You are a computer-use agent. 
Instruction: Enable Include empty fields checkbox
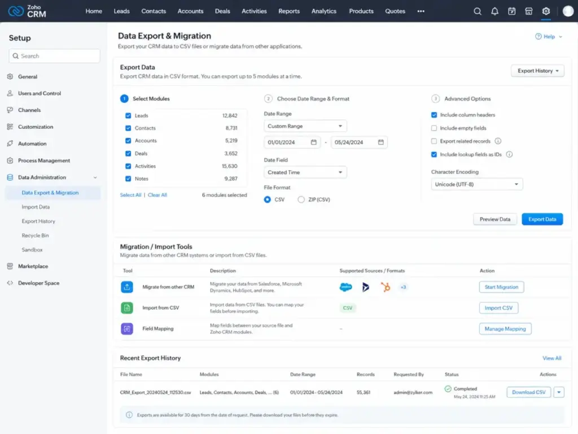coord(434,128)
